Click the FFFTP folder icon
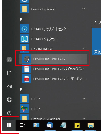The height and width of the screenshot is (134, 101). pos(25,99)
